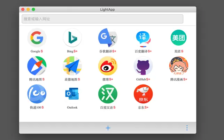Click the '京东' label text
The image size is (224, 140).
[141, 107]
